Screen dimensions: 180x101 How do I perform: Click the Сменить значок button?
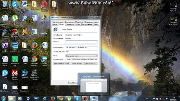77,64
